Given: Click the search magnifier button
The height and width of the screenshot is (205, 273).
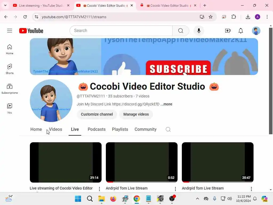Looking at the screenshot, I should [181, 31].
